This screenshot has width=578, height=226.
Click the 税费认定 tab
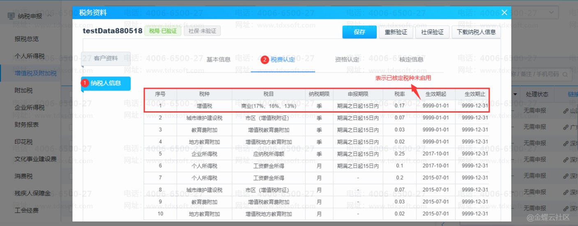pyautogui.click(x=283, y=59)
